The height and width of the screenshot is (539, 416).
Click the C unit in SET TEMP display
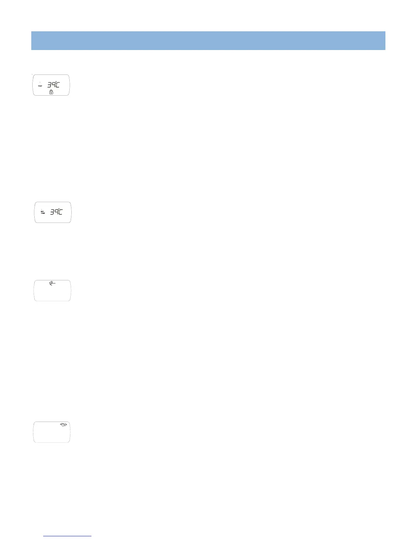point(61,212)
